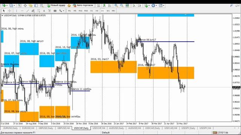Switch chart to bar chart mode
Image resolution: width=241 pixels, height=135 pixels.
pyautogui.click(x=99, y=6)
